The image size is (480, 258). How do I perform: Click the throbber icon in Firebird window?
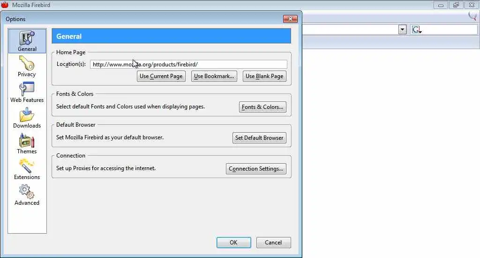473,16
